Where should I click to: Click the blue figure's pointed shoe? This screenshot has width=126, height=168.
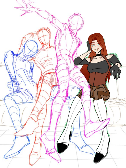(16, 149)
